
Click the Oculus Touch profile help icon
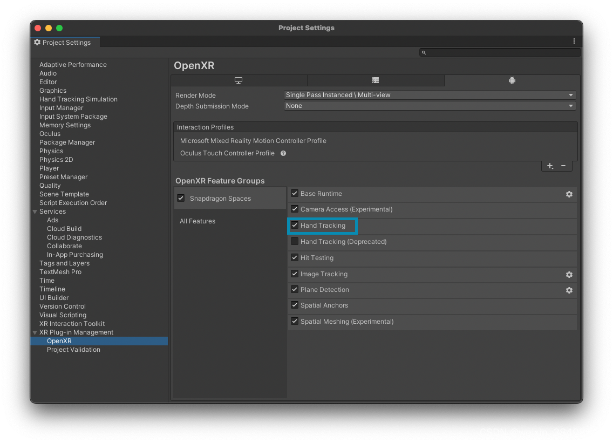(x=283, y=153)
